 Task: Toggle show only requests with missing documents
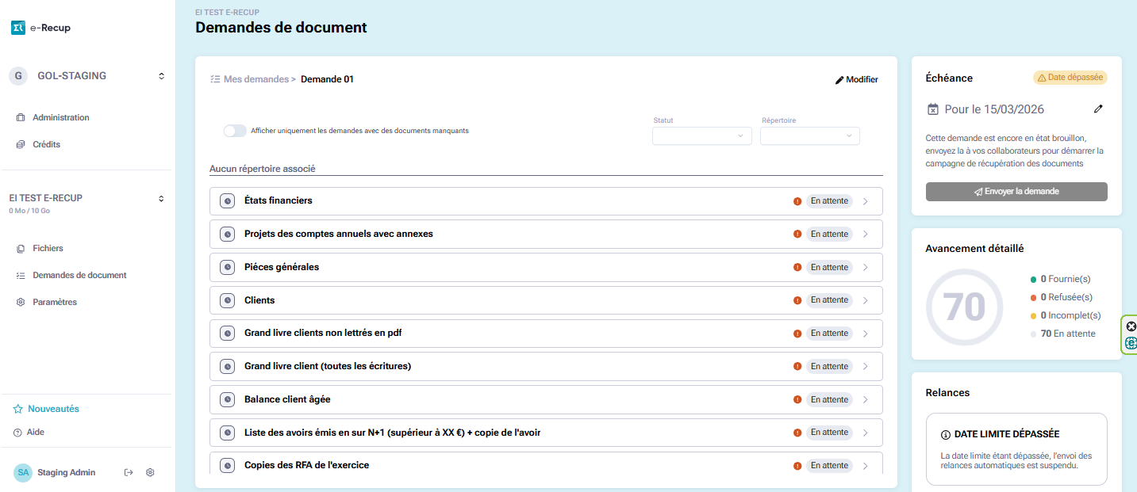tap(235, 131)
